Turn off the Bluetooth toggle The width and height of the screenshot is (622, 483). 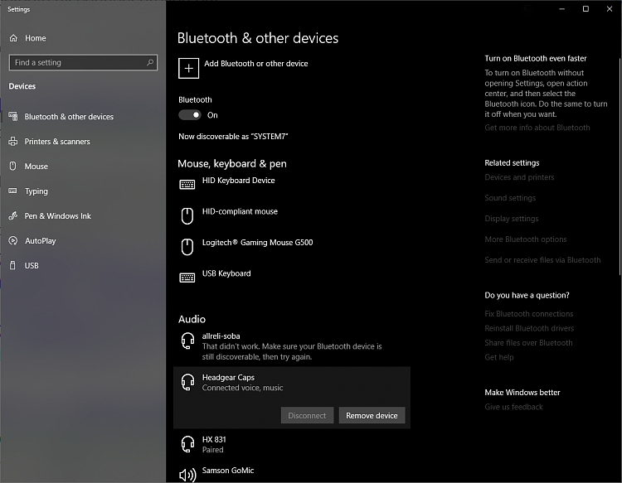pos(190,115)
